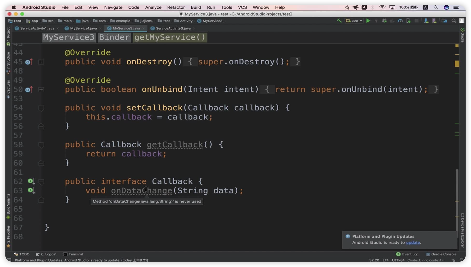Click fold end marker at line 60

[x=41, y=163]
